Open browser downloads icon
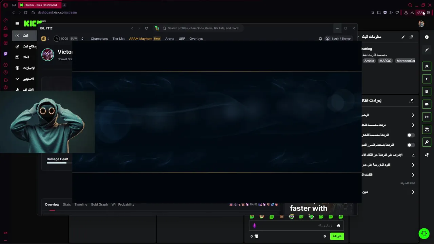The width and height of the screenshot is (434, 244). pos(412,13)
